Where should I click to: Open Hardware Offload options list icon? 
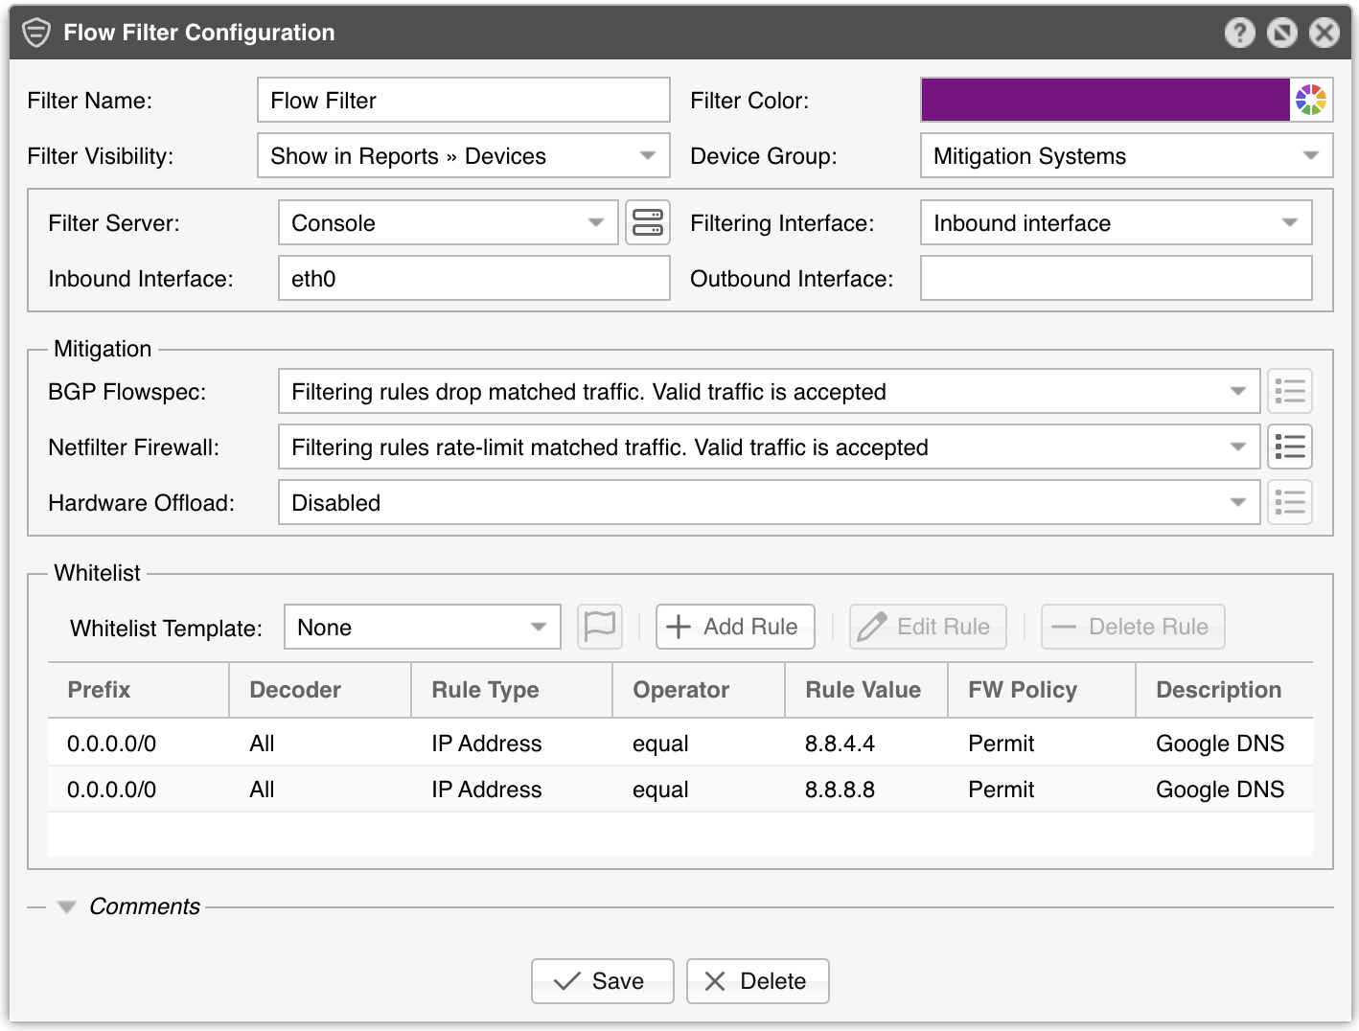click(x=1290, y=502)
